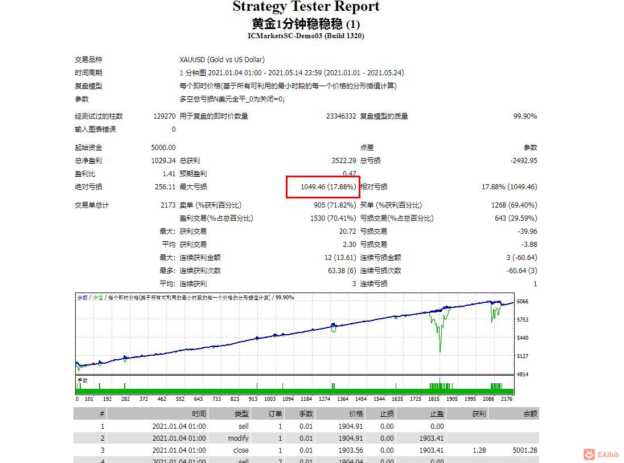The width and height of the screenshot is (624, 463).
Task: Click the bars tested value 129270
Action: tap(165, 116)
